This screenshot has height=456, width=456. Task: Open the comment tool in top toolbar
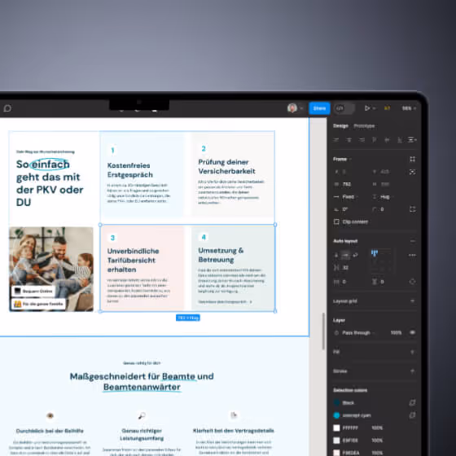[x=7, y=108]
